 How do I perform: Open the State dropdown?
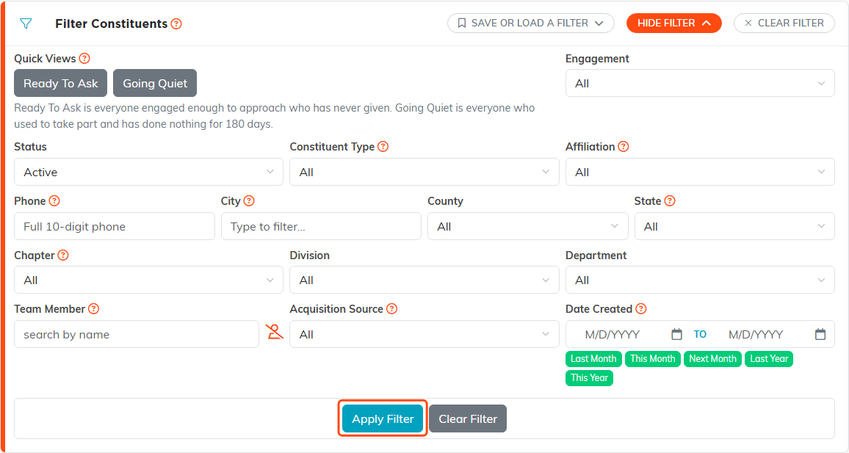tap(734, 226)
